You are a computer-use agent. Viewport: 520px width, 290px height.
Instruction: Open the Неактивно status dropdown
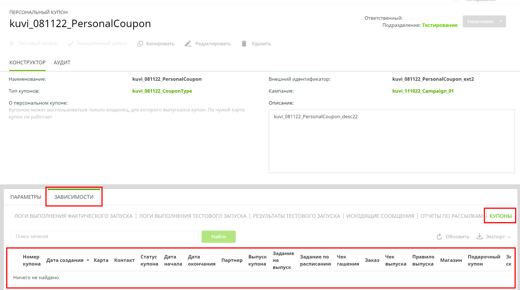pos(501,21)
